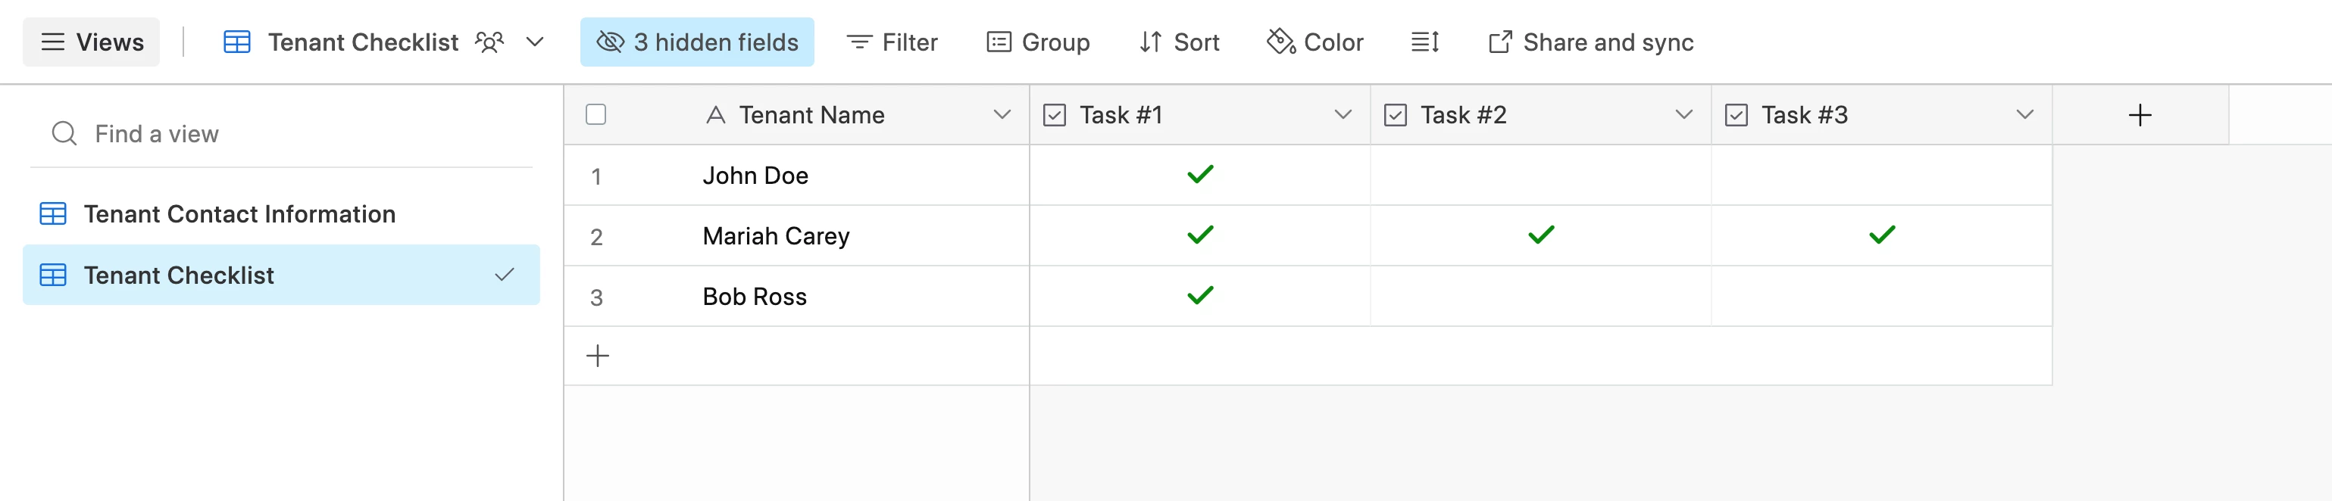Click the collaborators people icon
The height and width of the screenshot is (501, 2332).
coord(489,42)
